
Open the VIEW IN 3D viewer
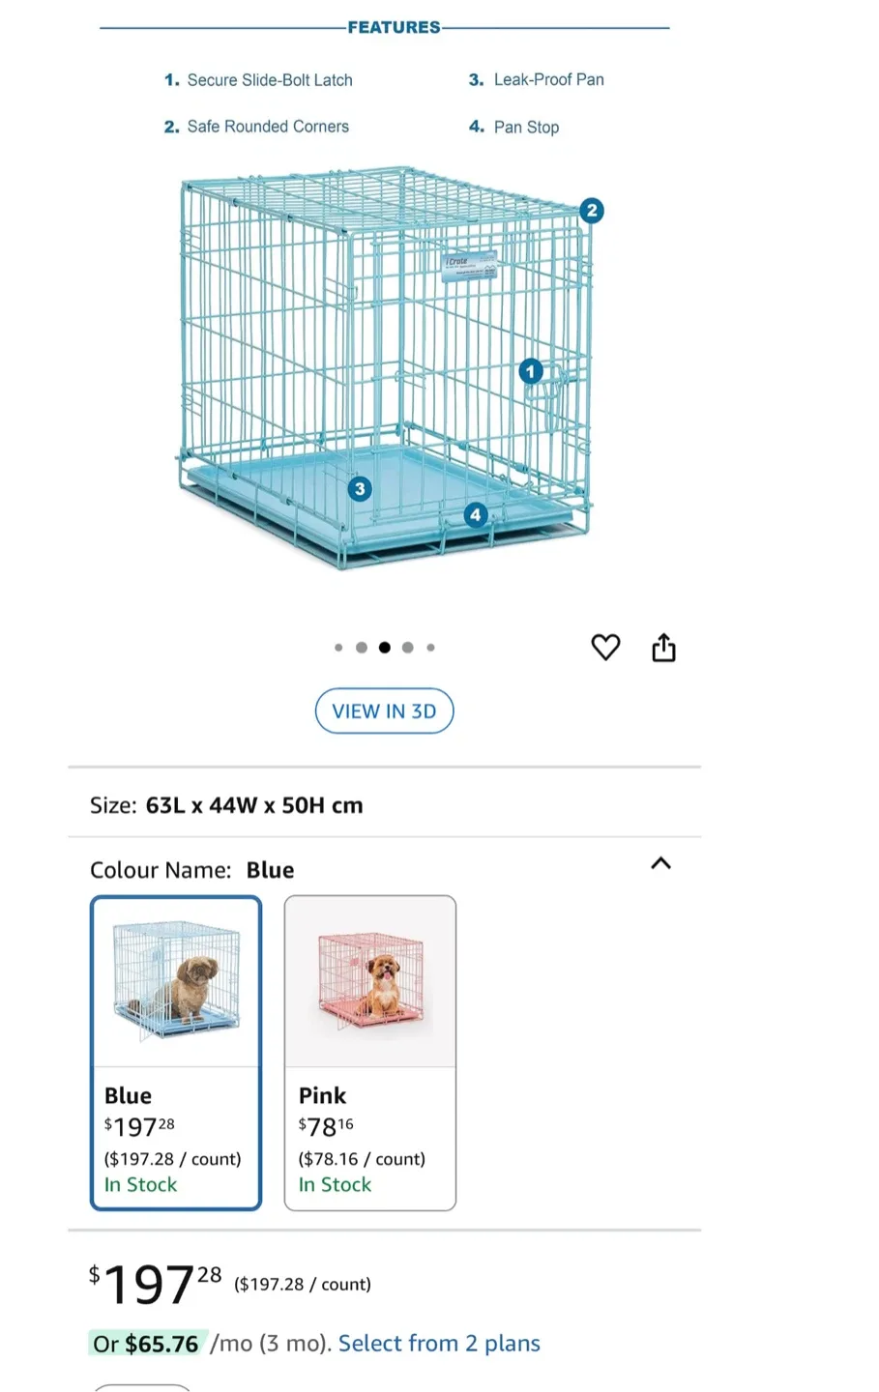click(x=384, y=710)
